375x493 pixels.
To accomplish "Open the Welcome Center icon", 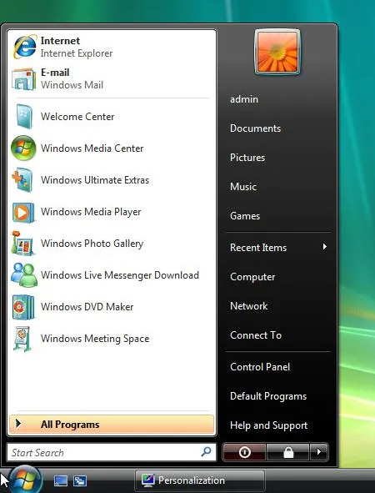I will coord(24,117).
